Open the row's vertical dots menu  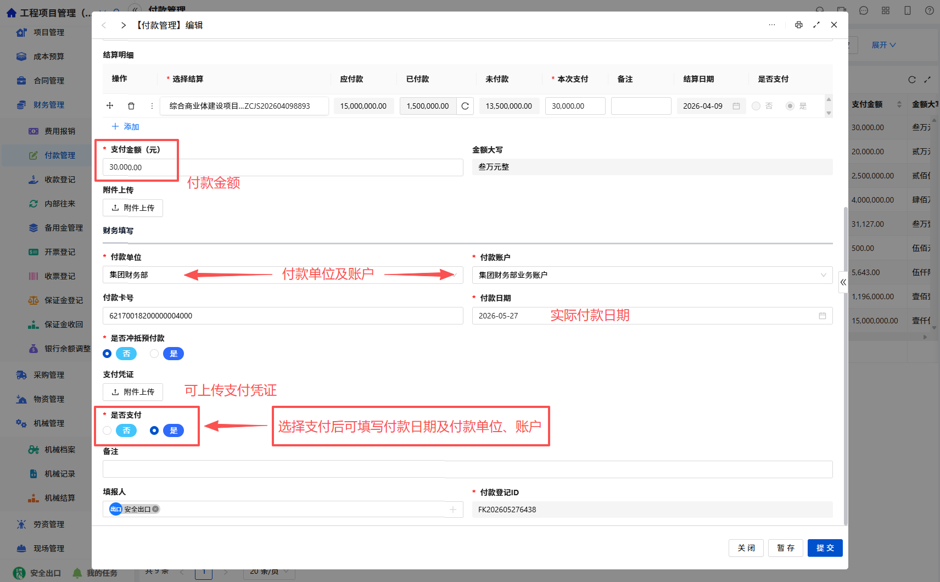[152, 106]
